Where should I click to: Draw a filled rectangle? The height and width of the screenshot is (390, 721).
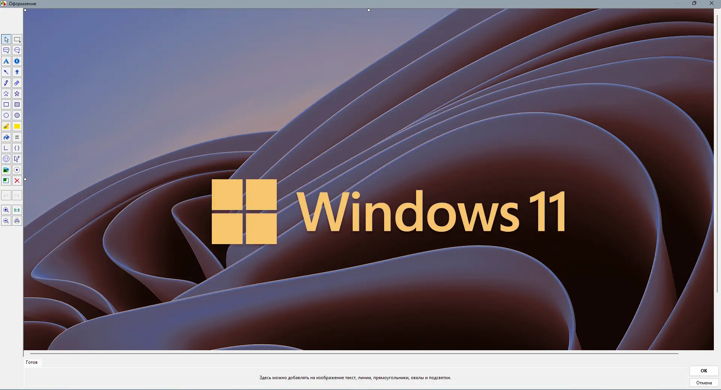(x=17, y=105)
